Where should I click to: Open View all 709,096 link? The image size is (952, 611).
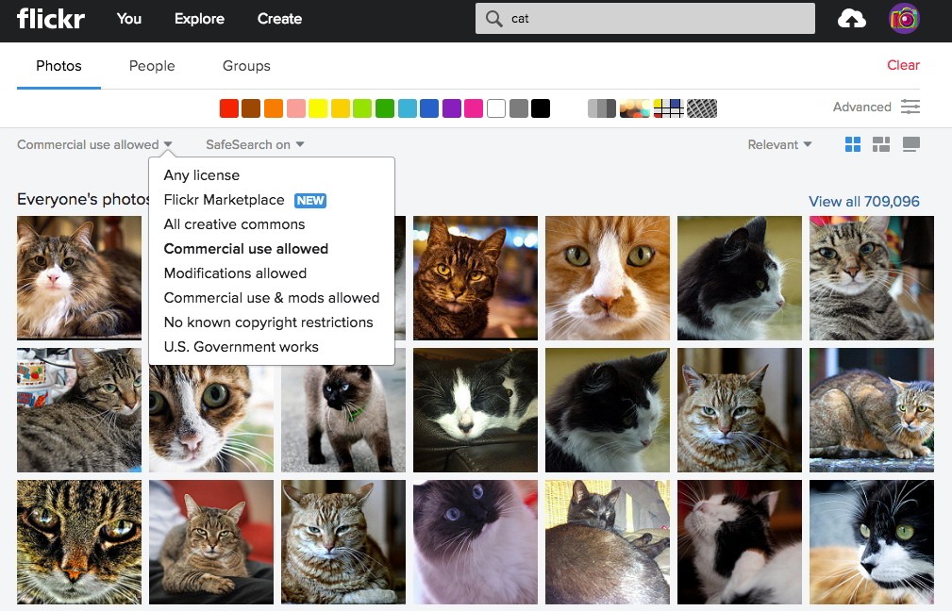pyautogui.click(x=864, y=202)
